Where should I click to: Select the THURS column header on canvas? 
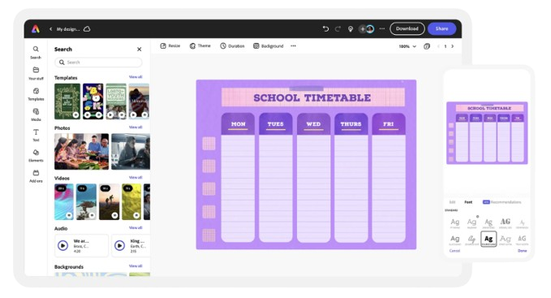(351, 124)
